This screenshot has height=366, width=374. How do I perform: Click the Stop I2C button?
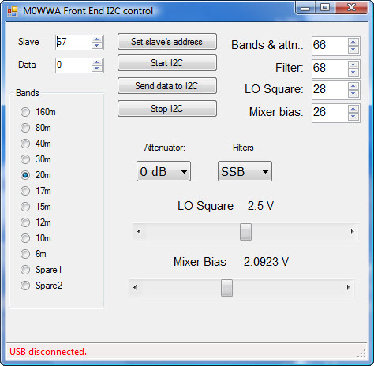167,109
